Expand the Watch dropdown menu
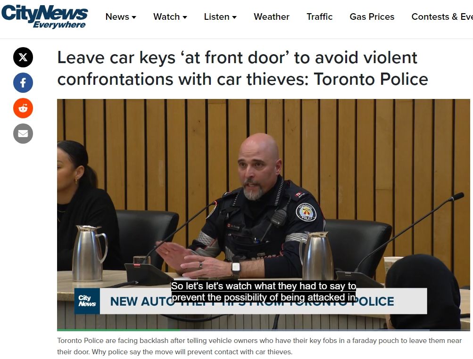 170,16
